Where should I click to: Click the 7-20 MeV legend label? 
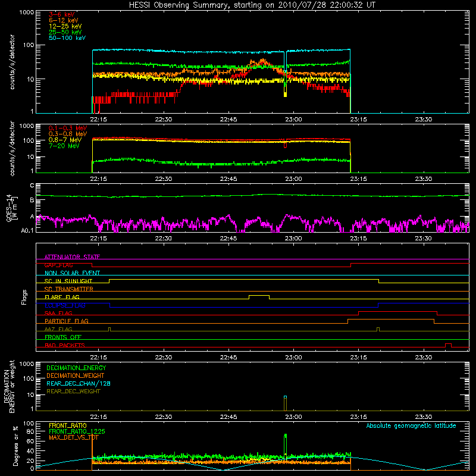point(64,146)
